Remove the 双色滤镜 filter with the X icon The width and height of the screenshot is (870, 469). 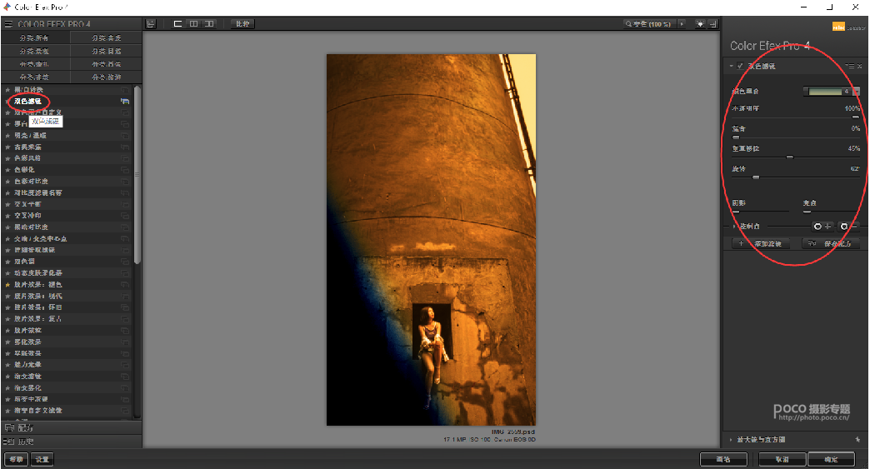click(x=859, y=66)
